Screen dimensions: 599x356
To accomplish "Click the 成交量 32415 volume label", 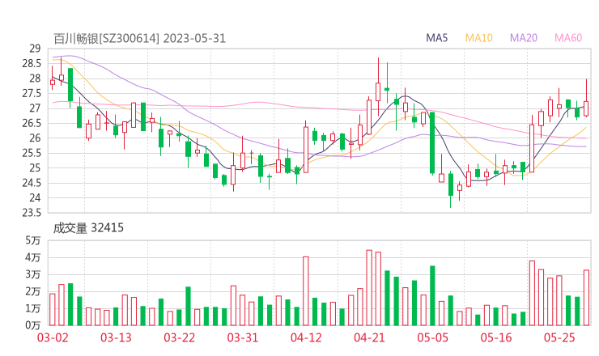I will click(x=88, y=228).
